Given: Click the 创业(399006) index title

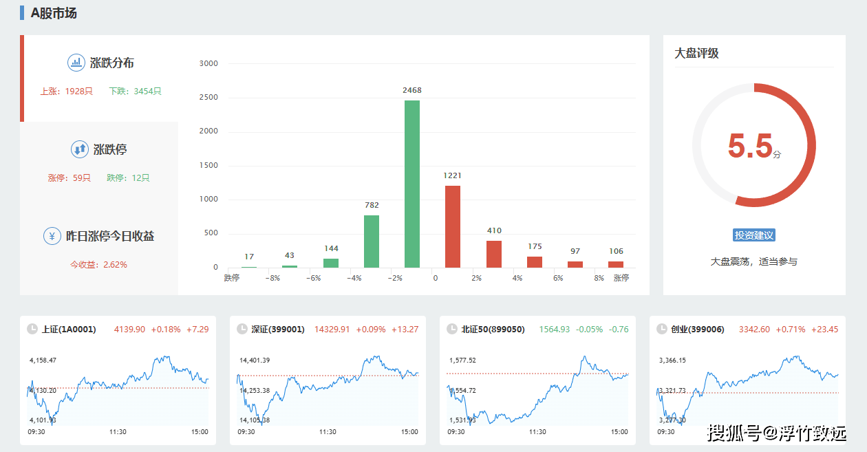Looking at the screenshot, I should pyautogui.click(x=698, y=330).
